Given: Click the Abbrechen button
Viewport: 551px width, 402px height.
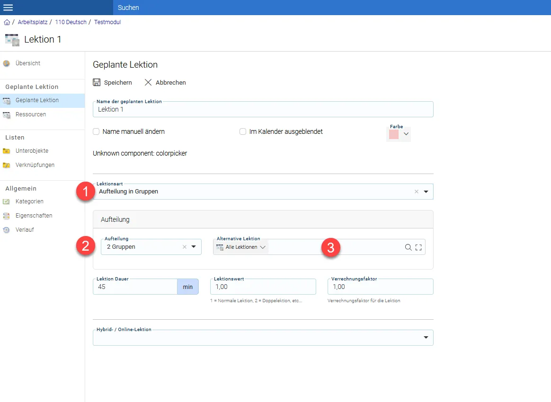Looking at the screenshot, I should click(x=165, y=82).
